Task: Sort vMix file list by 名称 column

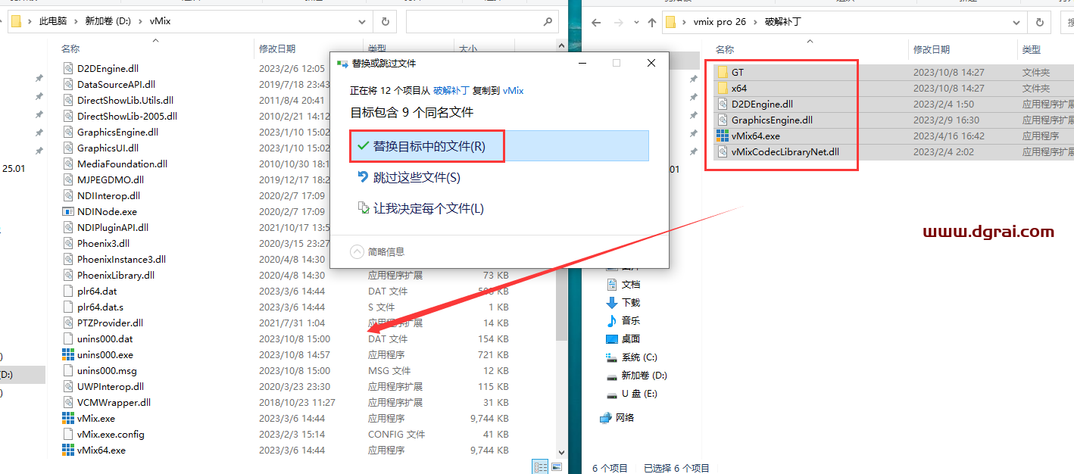Action: coord(70,48)
